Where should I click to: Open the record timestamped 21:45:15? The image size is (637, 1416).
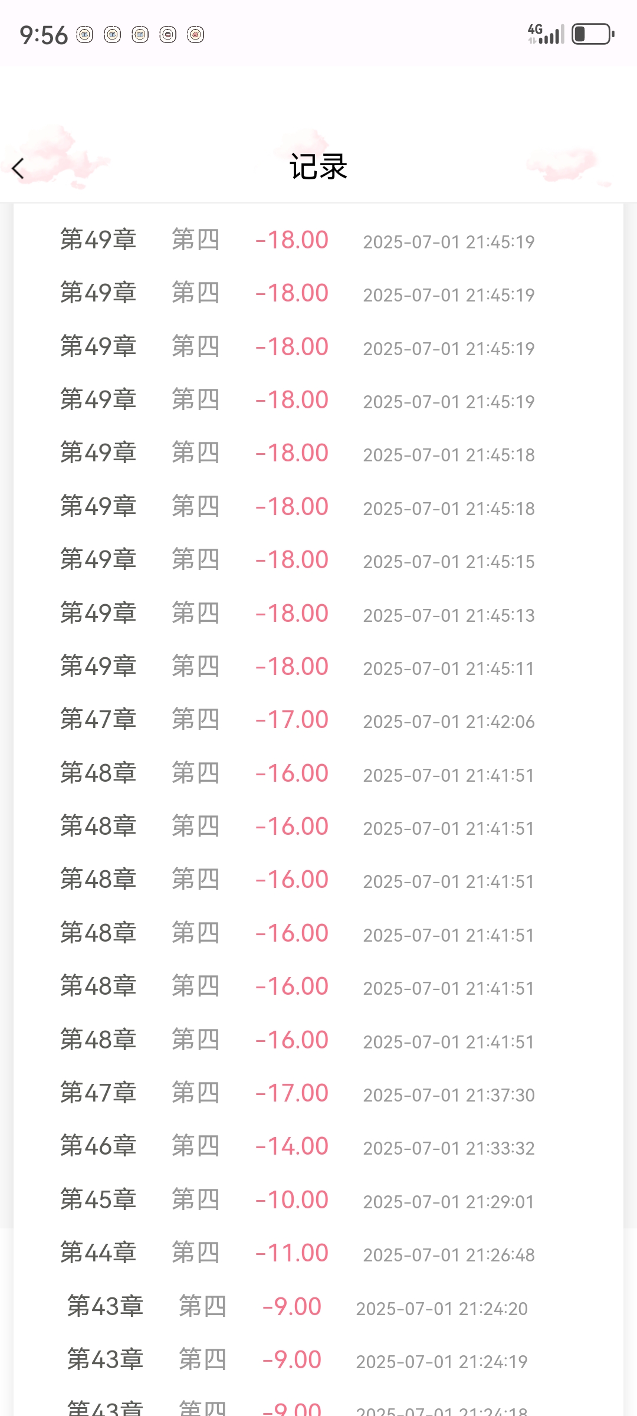tap(318, 560)
